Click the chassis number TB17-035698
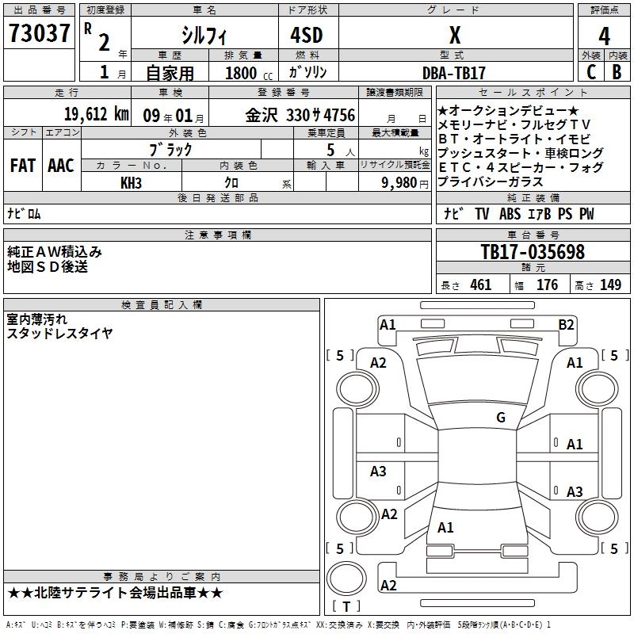 point(533,252)
